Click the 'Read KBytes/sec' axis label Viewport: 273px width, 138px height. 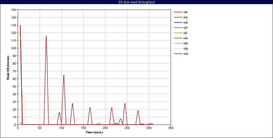pos(8,68)
